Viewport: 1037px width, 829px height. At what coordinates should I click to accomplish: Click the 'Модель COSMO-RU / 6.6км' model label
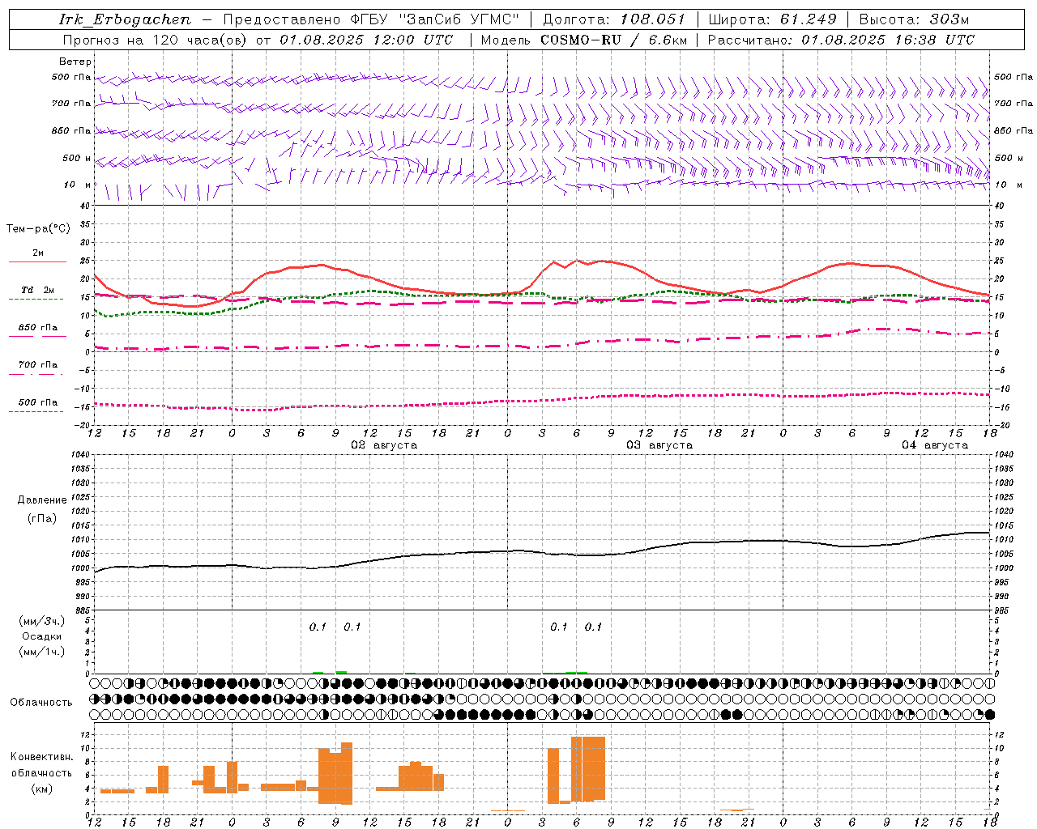pos(583,40)
